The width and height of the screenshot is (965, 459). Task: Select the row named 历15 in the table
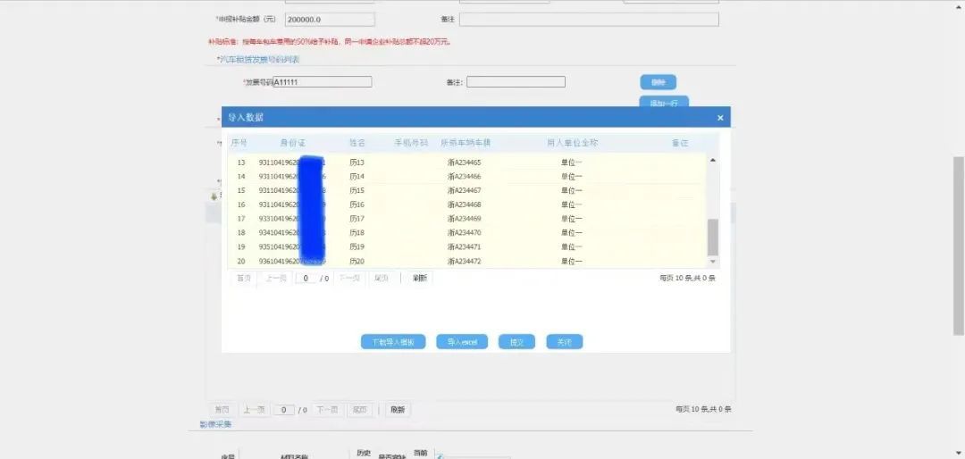(x=357, y=191)
